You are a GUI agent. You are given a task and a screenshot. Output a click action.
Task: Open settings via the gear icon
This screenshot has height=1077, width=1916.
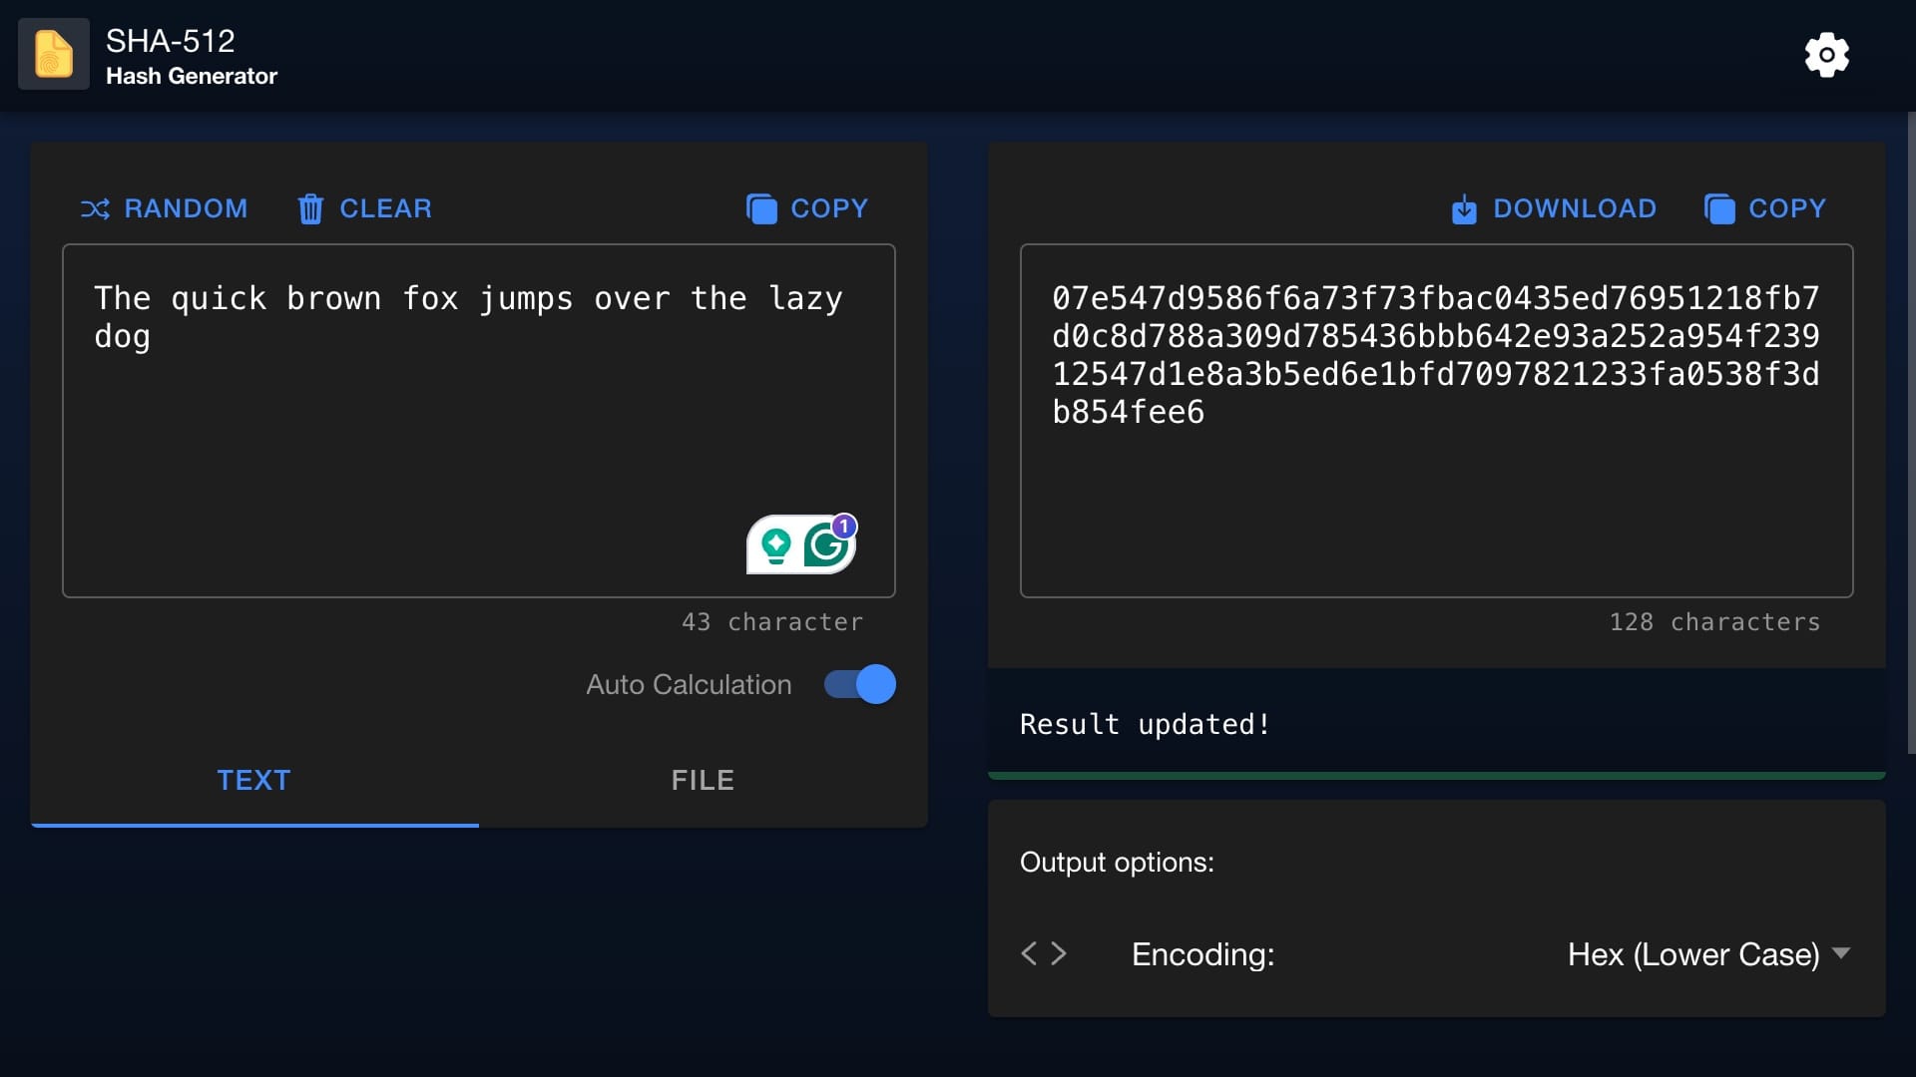click(1826, 55)
